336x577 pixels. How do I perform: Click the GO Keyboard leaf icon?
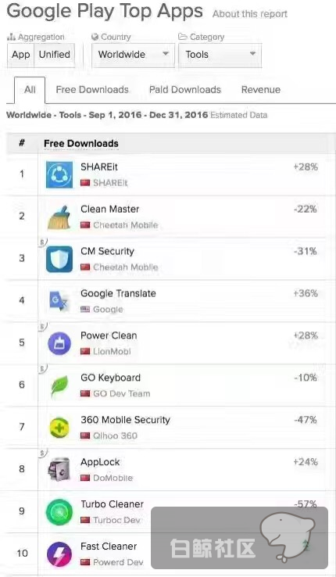pos(59,385)
